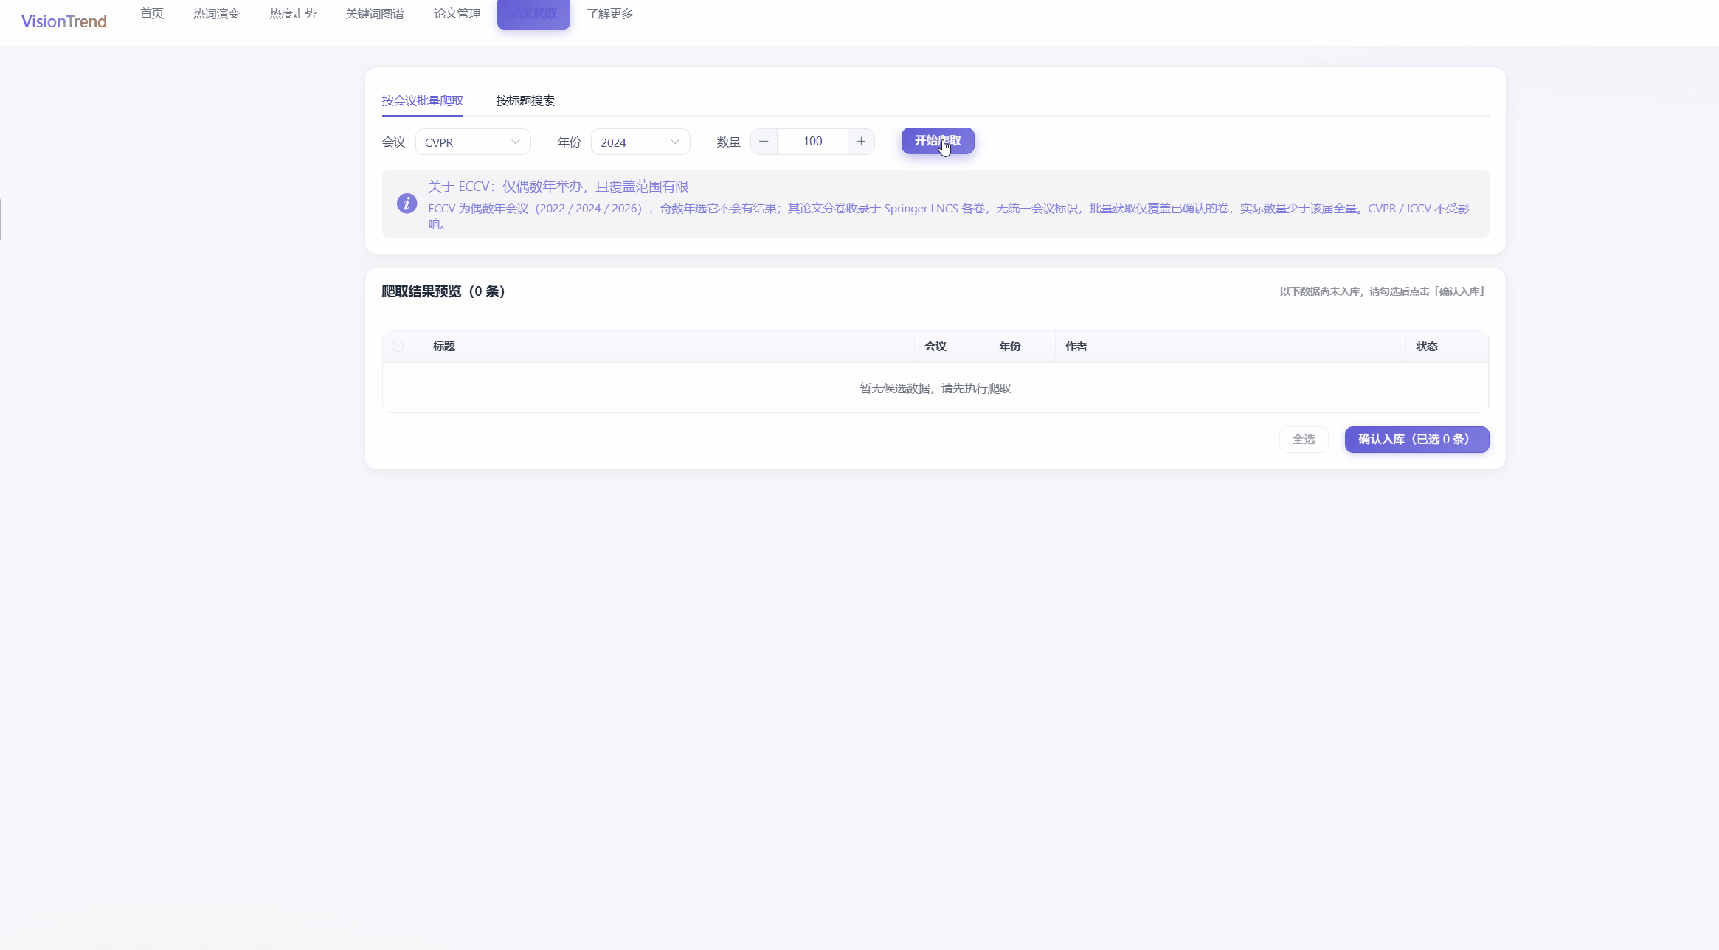The image size is (1719, 950).
Task: Click the 暂无候选数据 empty message
Action: coord(935,389)
